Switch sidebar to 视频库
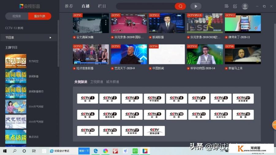This screenshot has width=276, height=155. coord(17,16)
